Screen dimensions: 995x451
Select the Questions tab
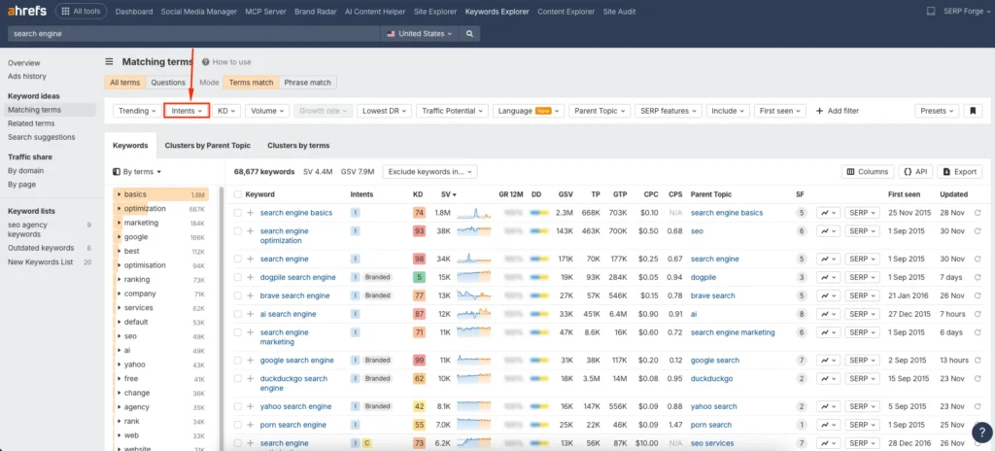click(168, 83)
